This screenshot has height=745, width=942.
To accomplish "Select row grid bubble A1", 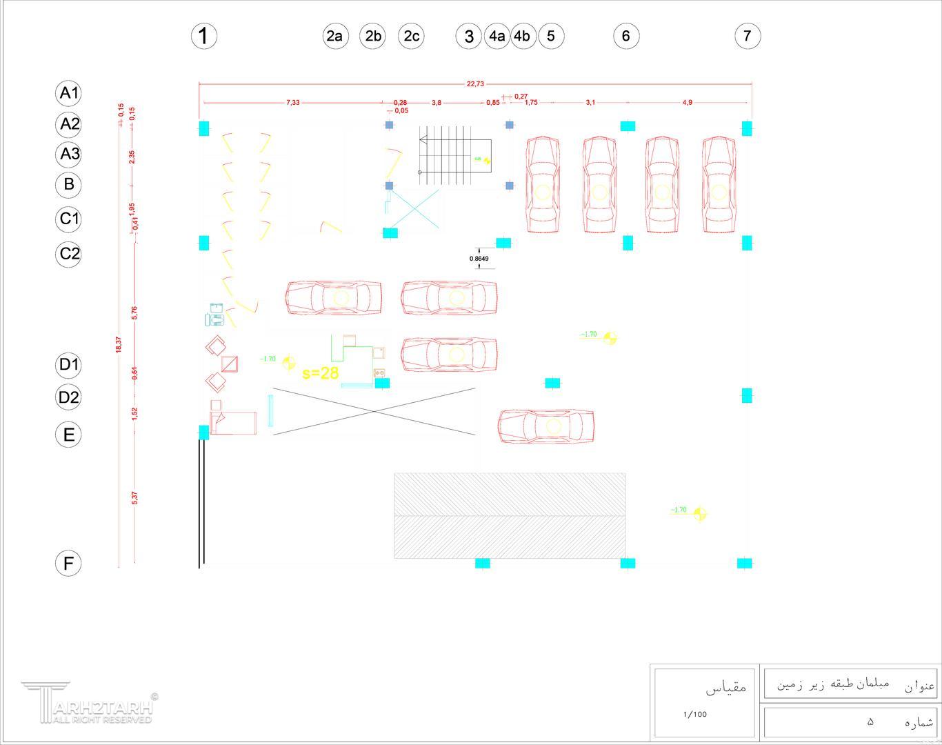I will (x=68, y=92).
